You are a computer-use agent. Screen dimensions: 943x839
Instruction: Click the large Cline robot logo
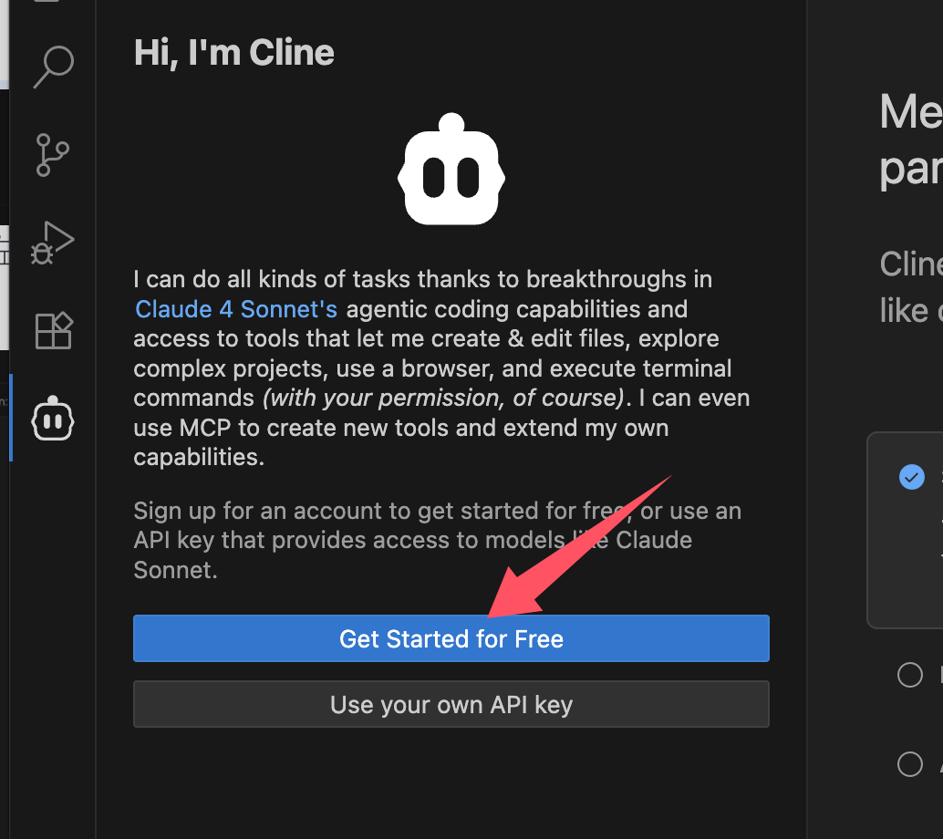tap(451, 169)
